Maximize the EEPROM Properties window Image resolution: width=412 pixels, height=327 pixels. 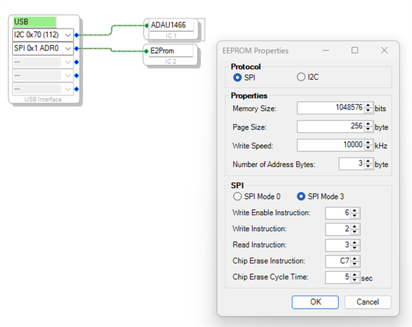pos(355,50)
